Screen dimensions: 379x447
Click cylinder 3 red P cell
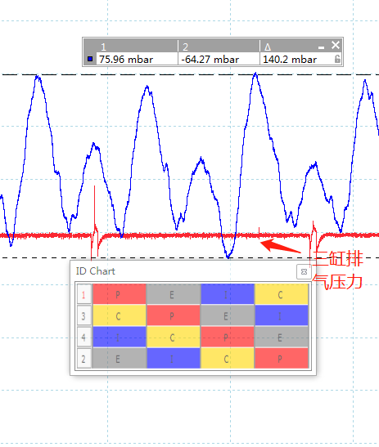tap(174, 315)
